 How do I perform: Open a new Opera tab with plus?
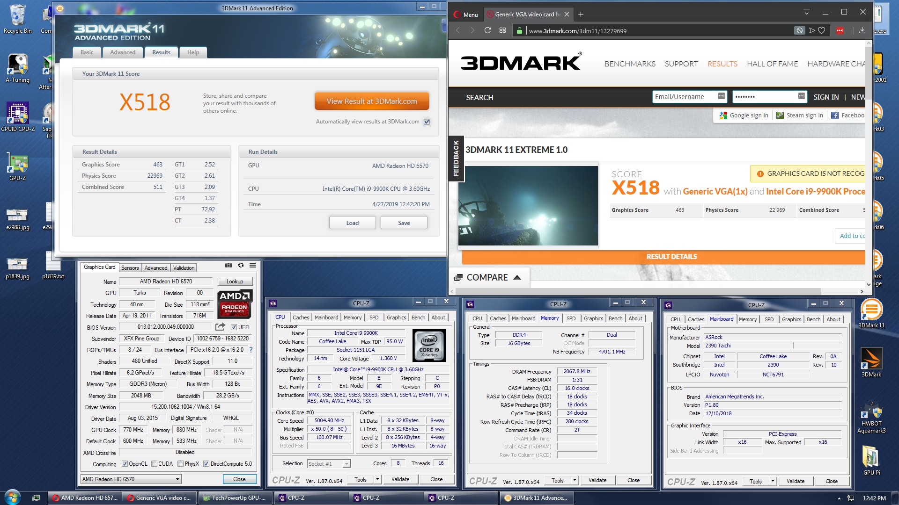pyautogui.click(x=581, y=14)
